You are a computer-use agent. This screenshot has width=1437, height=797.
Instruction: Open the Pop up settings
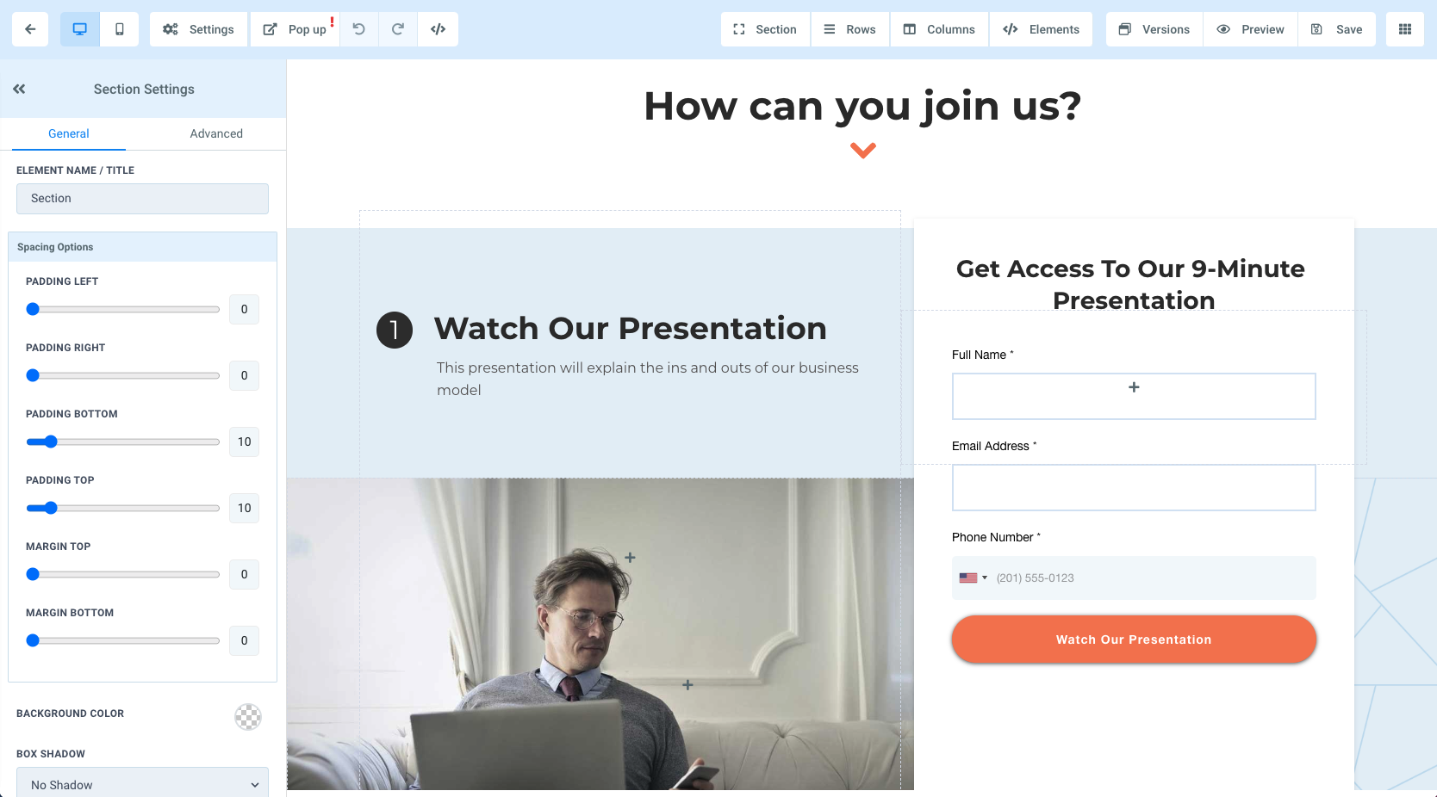coord(295,29)
